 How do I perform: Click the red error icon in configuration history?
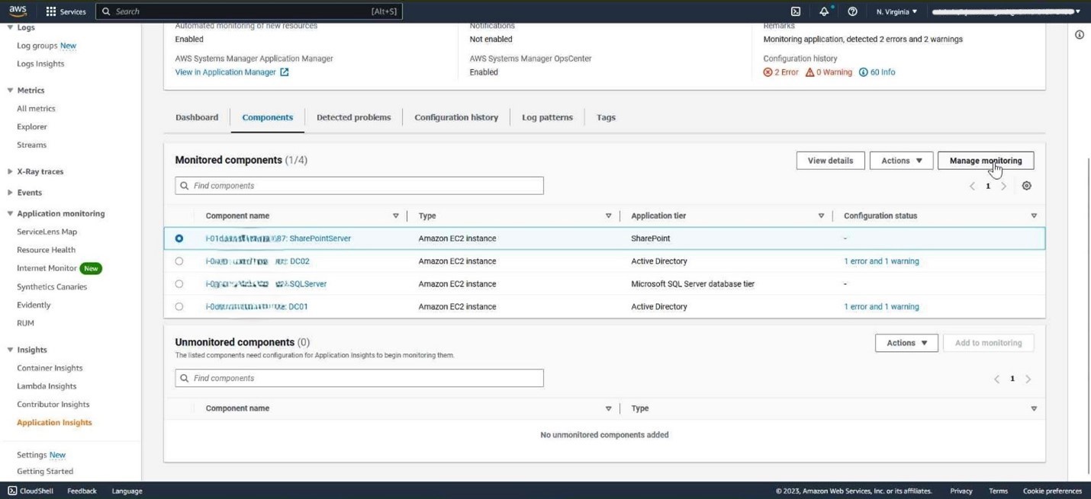(x=768, y=72)
